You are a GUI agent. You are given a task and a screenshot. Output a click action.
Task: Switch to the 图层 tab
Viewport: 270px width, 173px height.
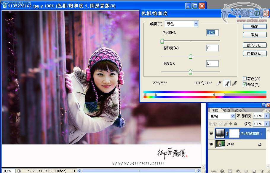215,110
